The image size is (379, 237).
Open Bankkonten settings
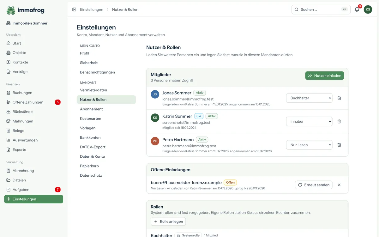(x=106, y=137)
